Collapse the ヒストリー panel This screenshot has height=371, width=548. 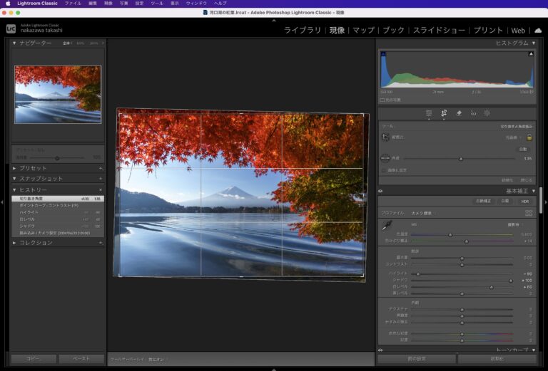(x=33, y=189)
